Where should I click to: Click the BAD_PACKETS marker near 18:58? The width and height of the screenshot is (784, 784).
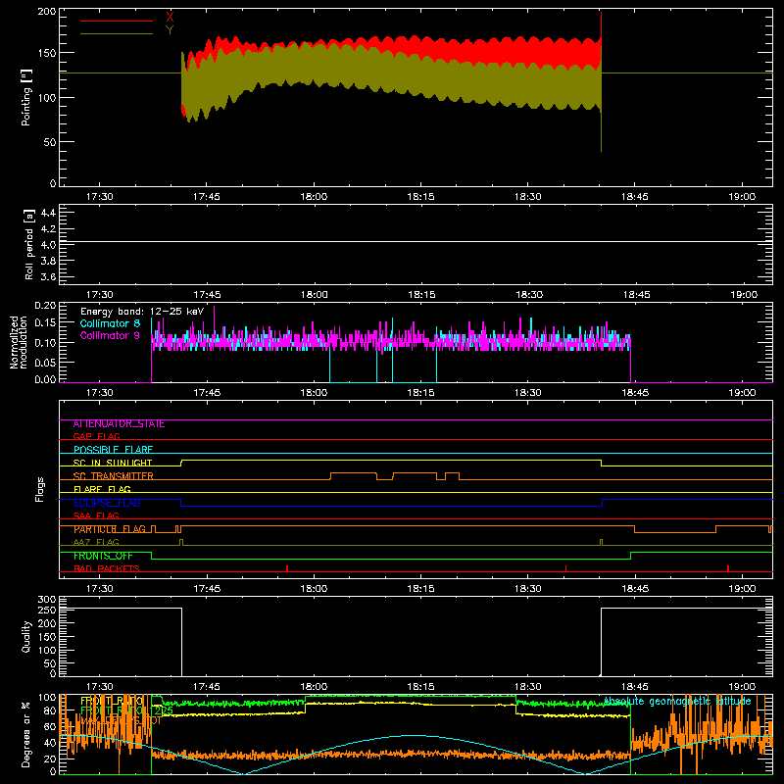click(728, 568)
